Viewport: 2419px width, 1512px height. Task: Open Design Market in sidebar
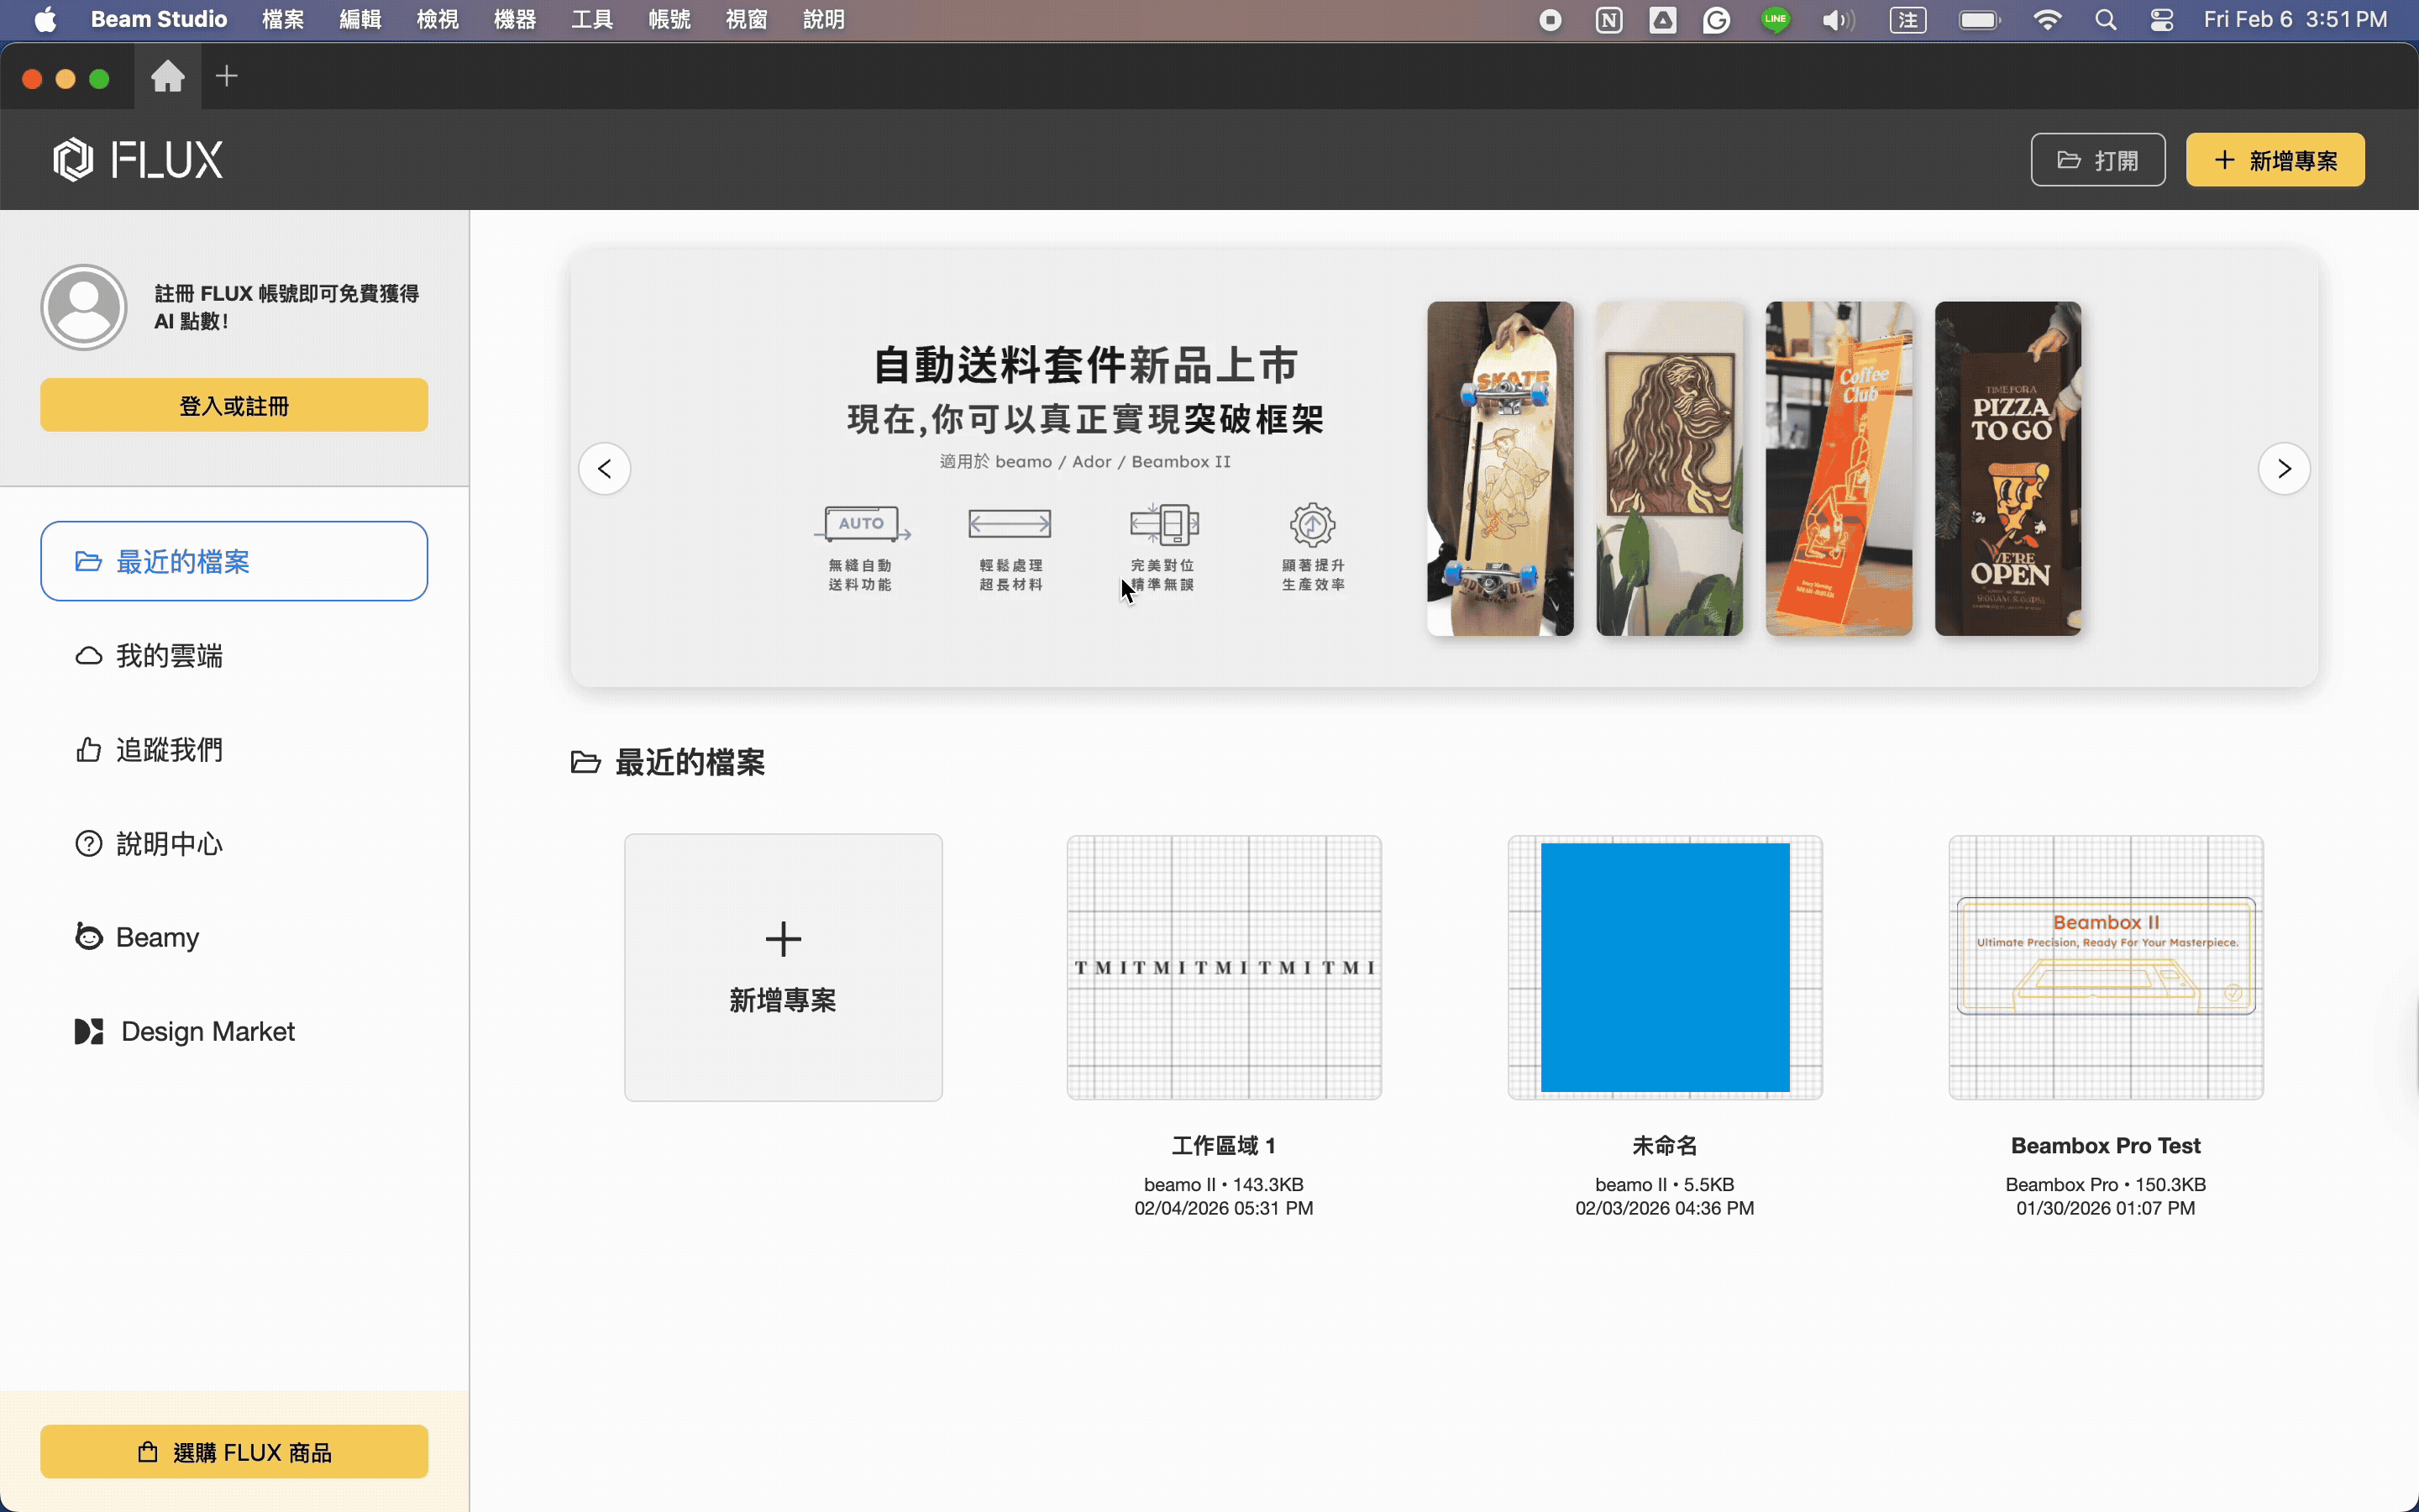click(234, 1031)
